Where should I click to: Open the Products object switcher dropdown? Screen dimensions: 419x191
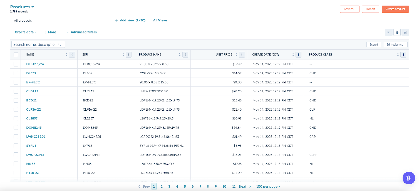tap(22, 7)
